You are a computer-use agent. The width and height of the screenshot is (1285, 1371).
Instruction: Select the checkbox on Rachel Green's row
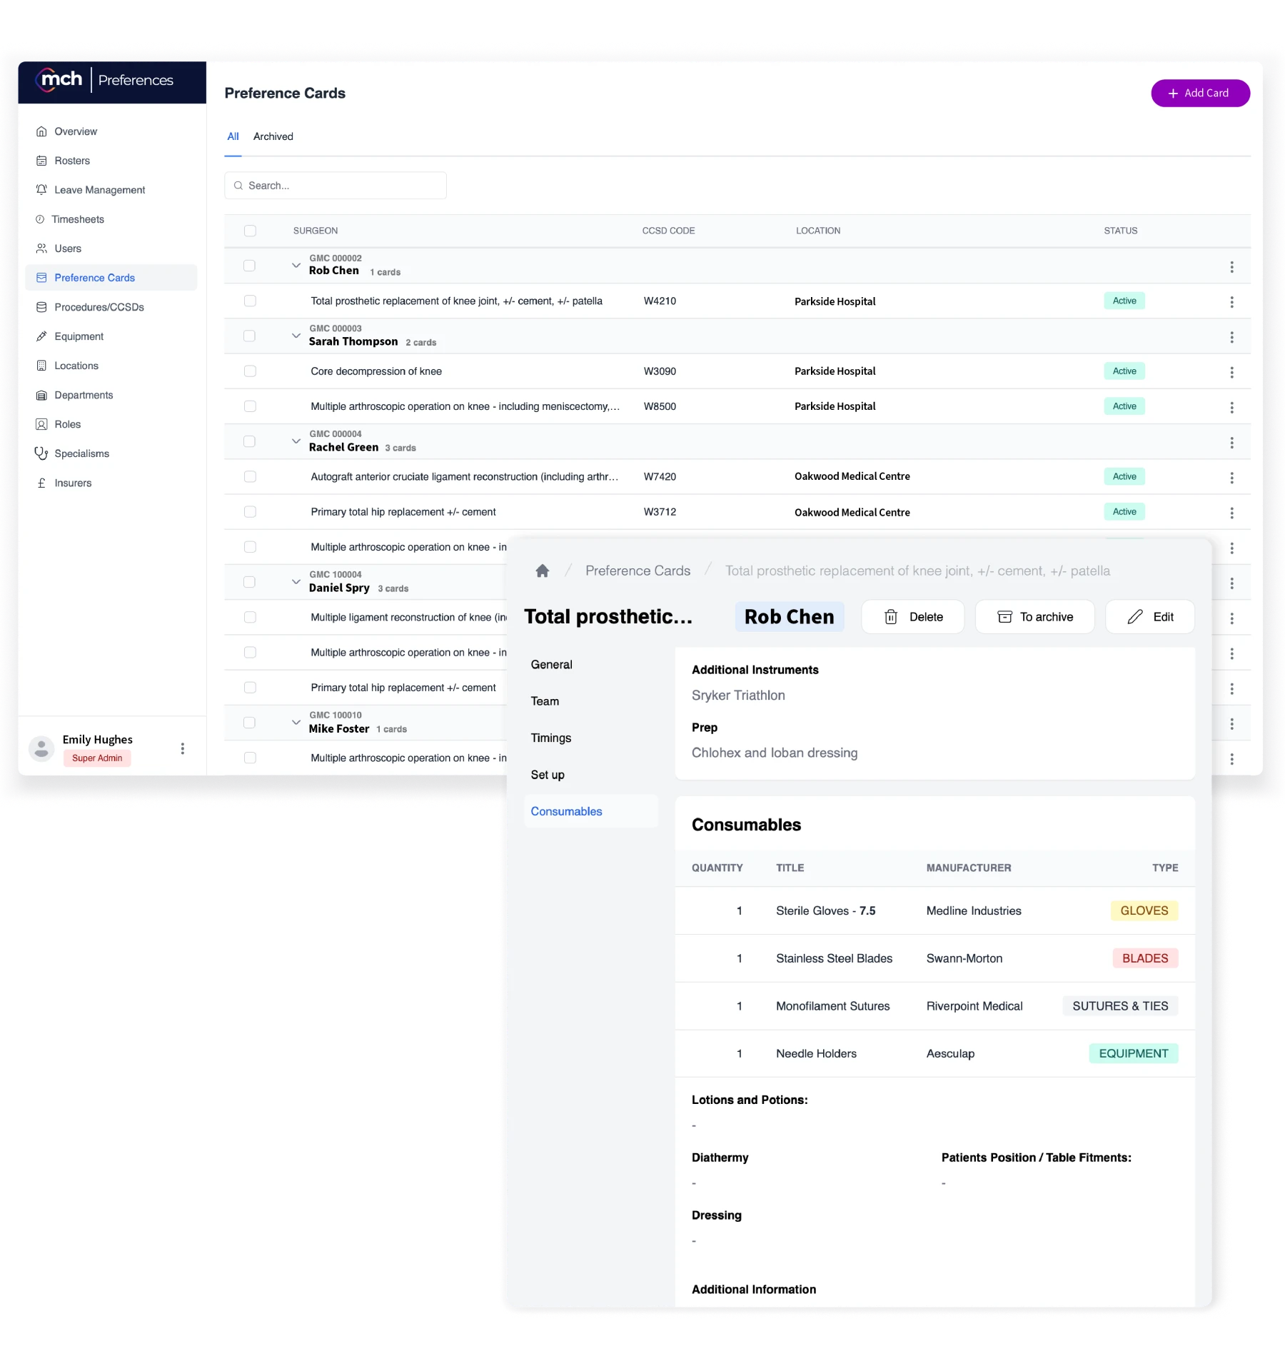point(250,441)
